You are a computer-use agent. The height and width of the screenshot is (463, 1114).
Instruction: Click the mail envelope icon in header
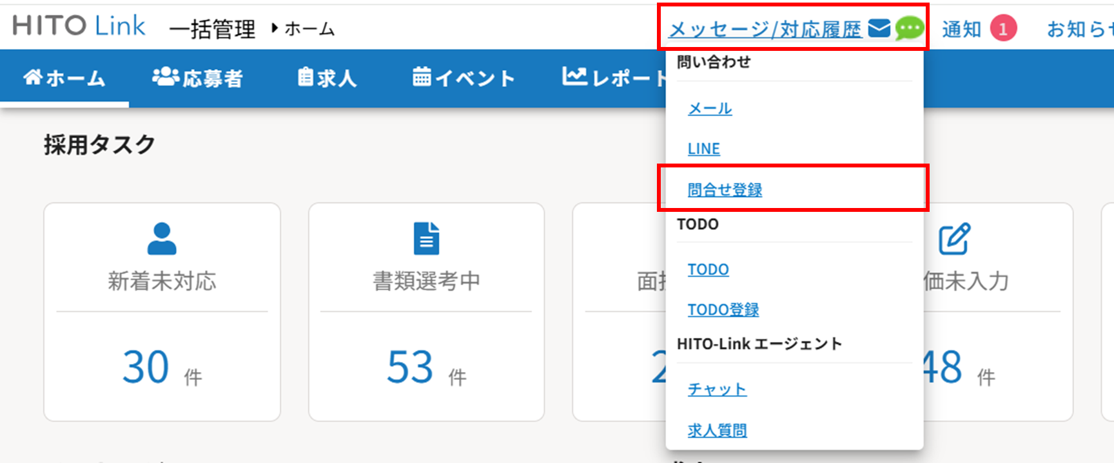(x=879, y=28)
